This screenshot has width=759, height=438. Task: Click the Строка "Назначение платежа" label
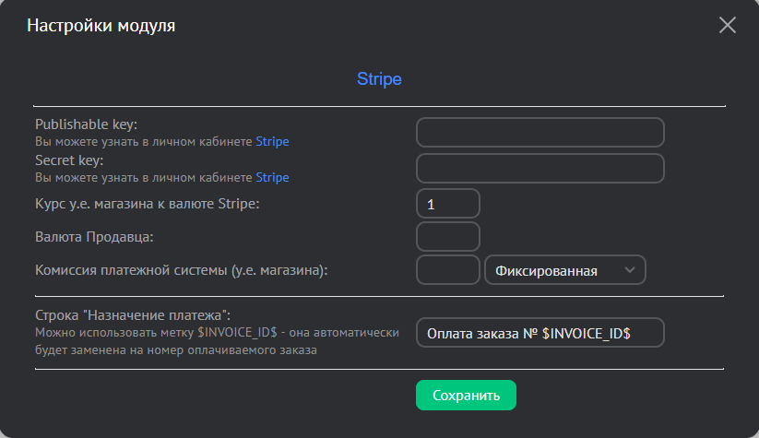[132, 315]
